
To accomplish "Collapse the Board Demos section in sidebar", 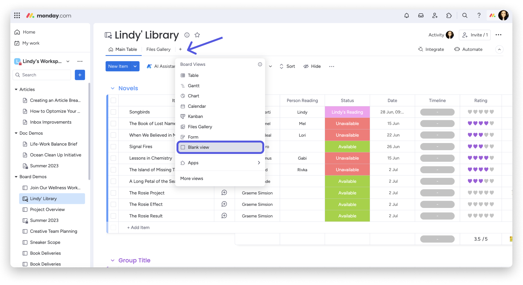I will [16, 176].
